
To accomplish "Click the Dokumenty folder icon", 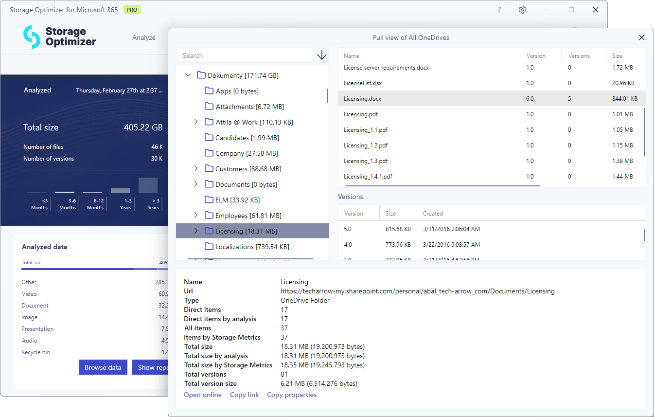I will 203,75.
